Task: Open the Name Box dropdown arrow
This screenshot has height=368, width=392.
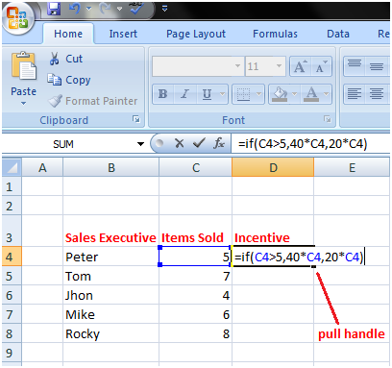Action: (140, 144)
